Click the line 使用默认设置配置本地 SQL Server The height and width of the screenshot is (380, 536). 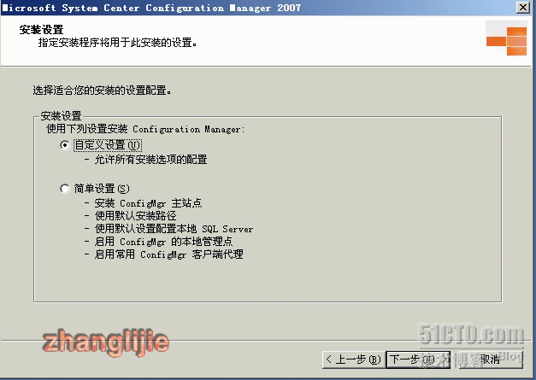[x=174, y=228]
